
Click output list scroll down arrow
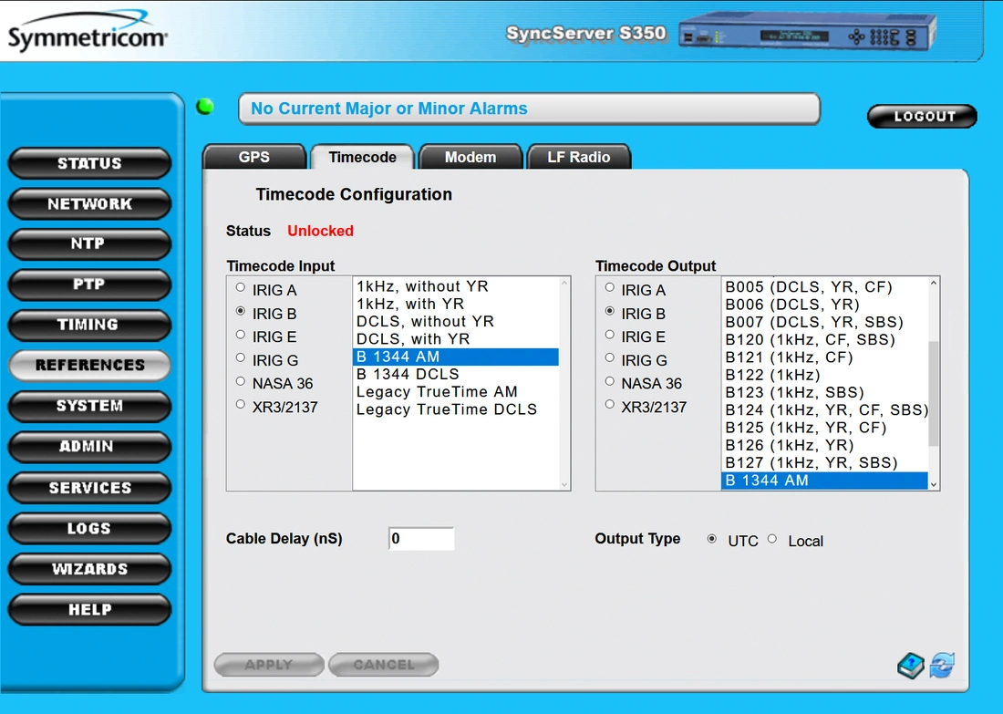[x=934, y=484]
